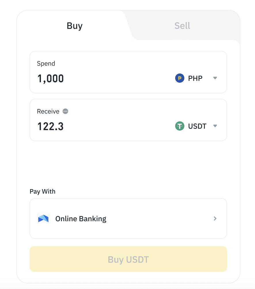This screenshot has width=255, height=289.
Task: Click the PHP currency text label
Action: (195, 78)
